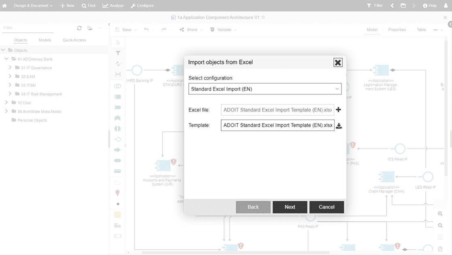Expand the 10 User folder
Viewport: 452px width, 255px height.
point(6,103)
